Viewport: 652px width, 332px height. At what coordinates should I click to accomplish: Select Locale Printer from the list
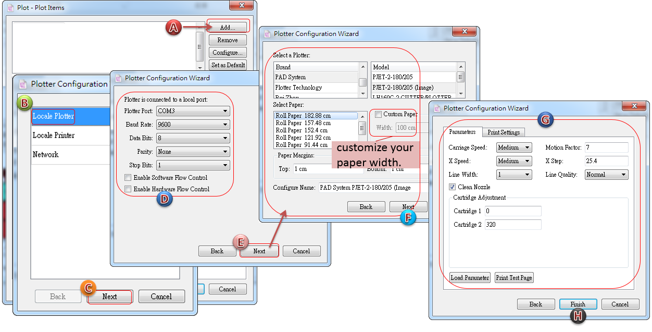coord(54,136)
